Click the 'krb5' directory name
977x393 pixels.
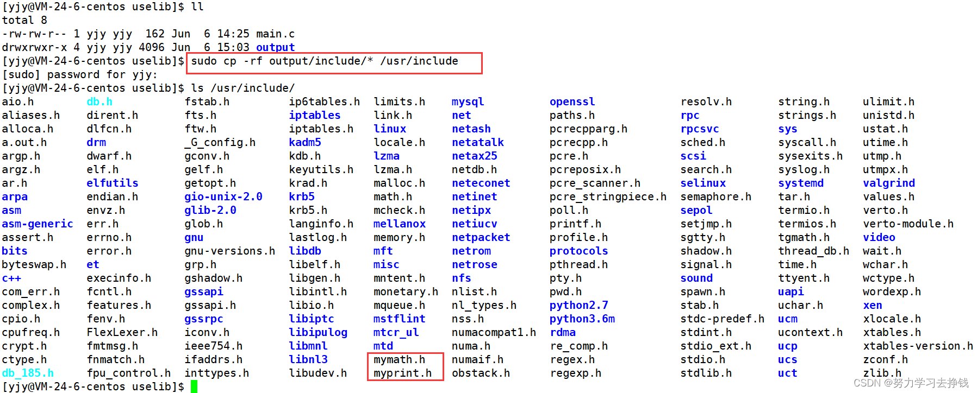pyautogui.click(x=302, y=197)
